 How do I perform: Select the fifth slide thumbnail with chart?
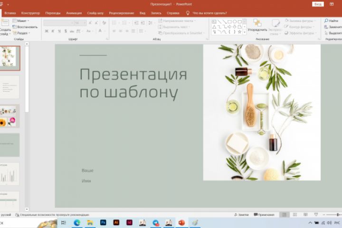9,174
